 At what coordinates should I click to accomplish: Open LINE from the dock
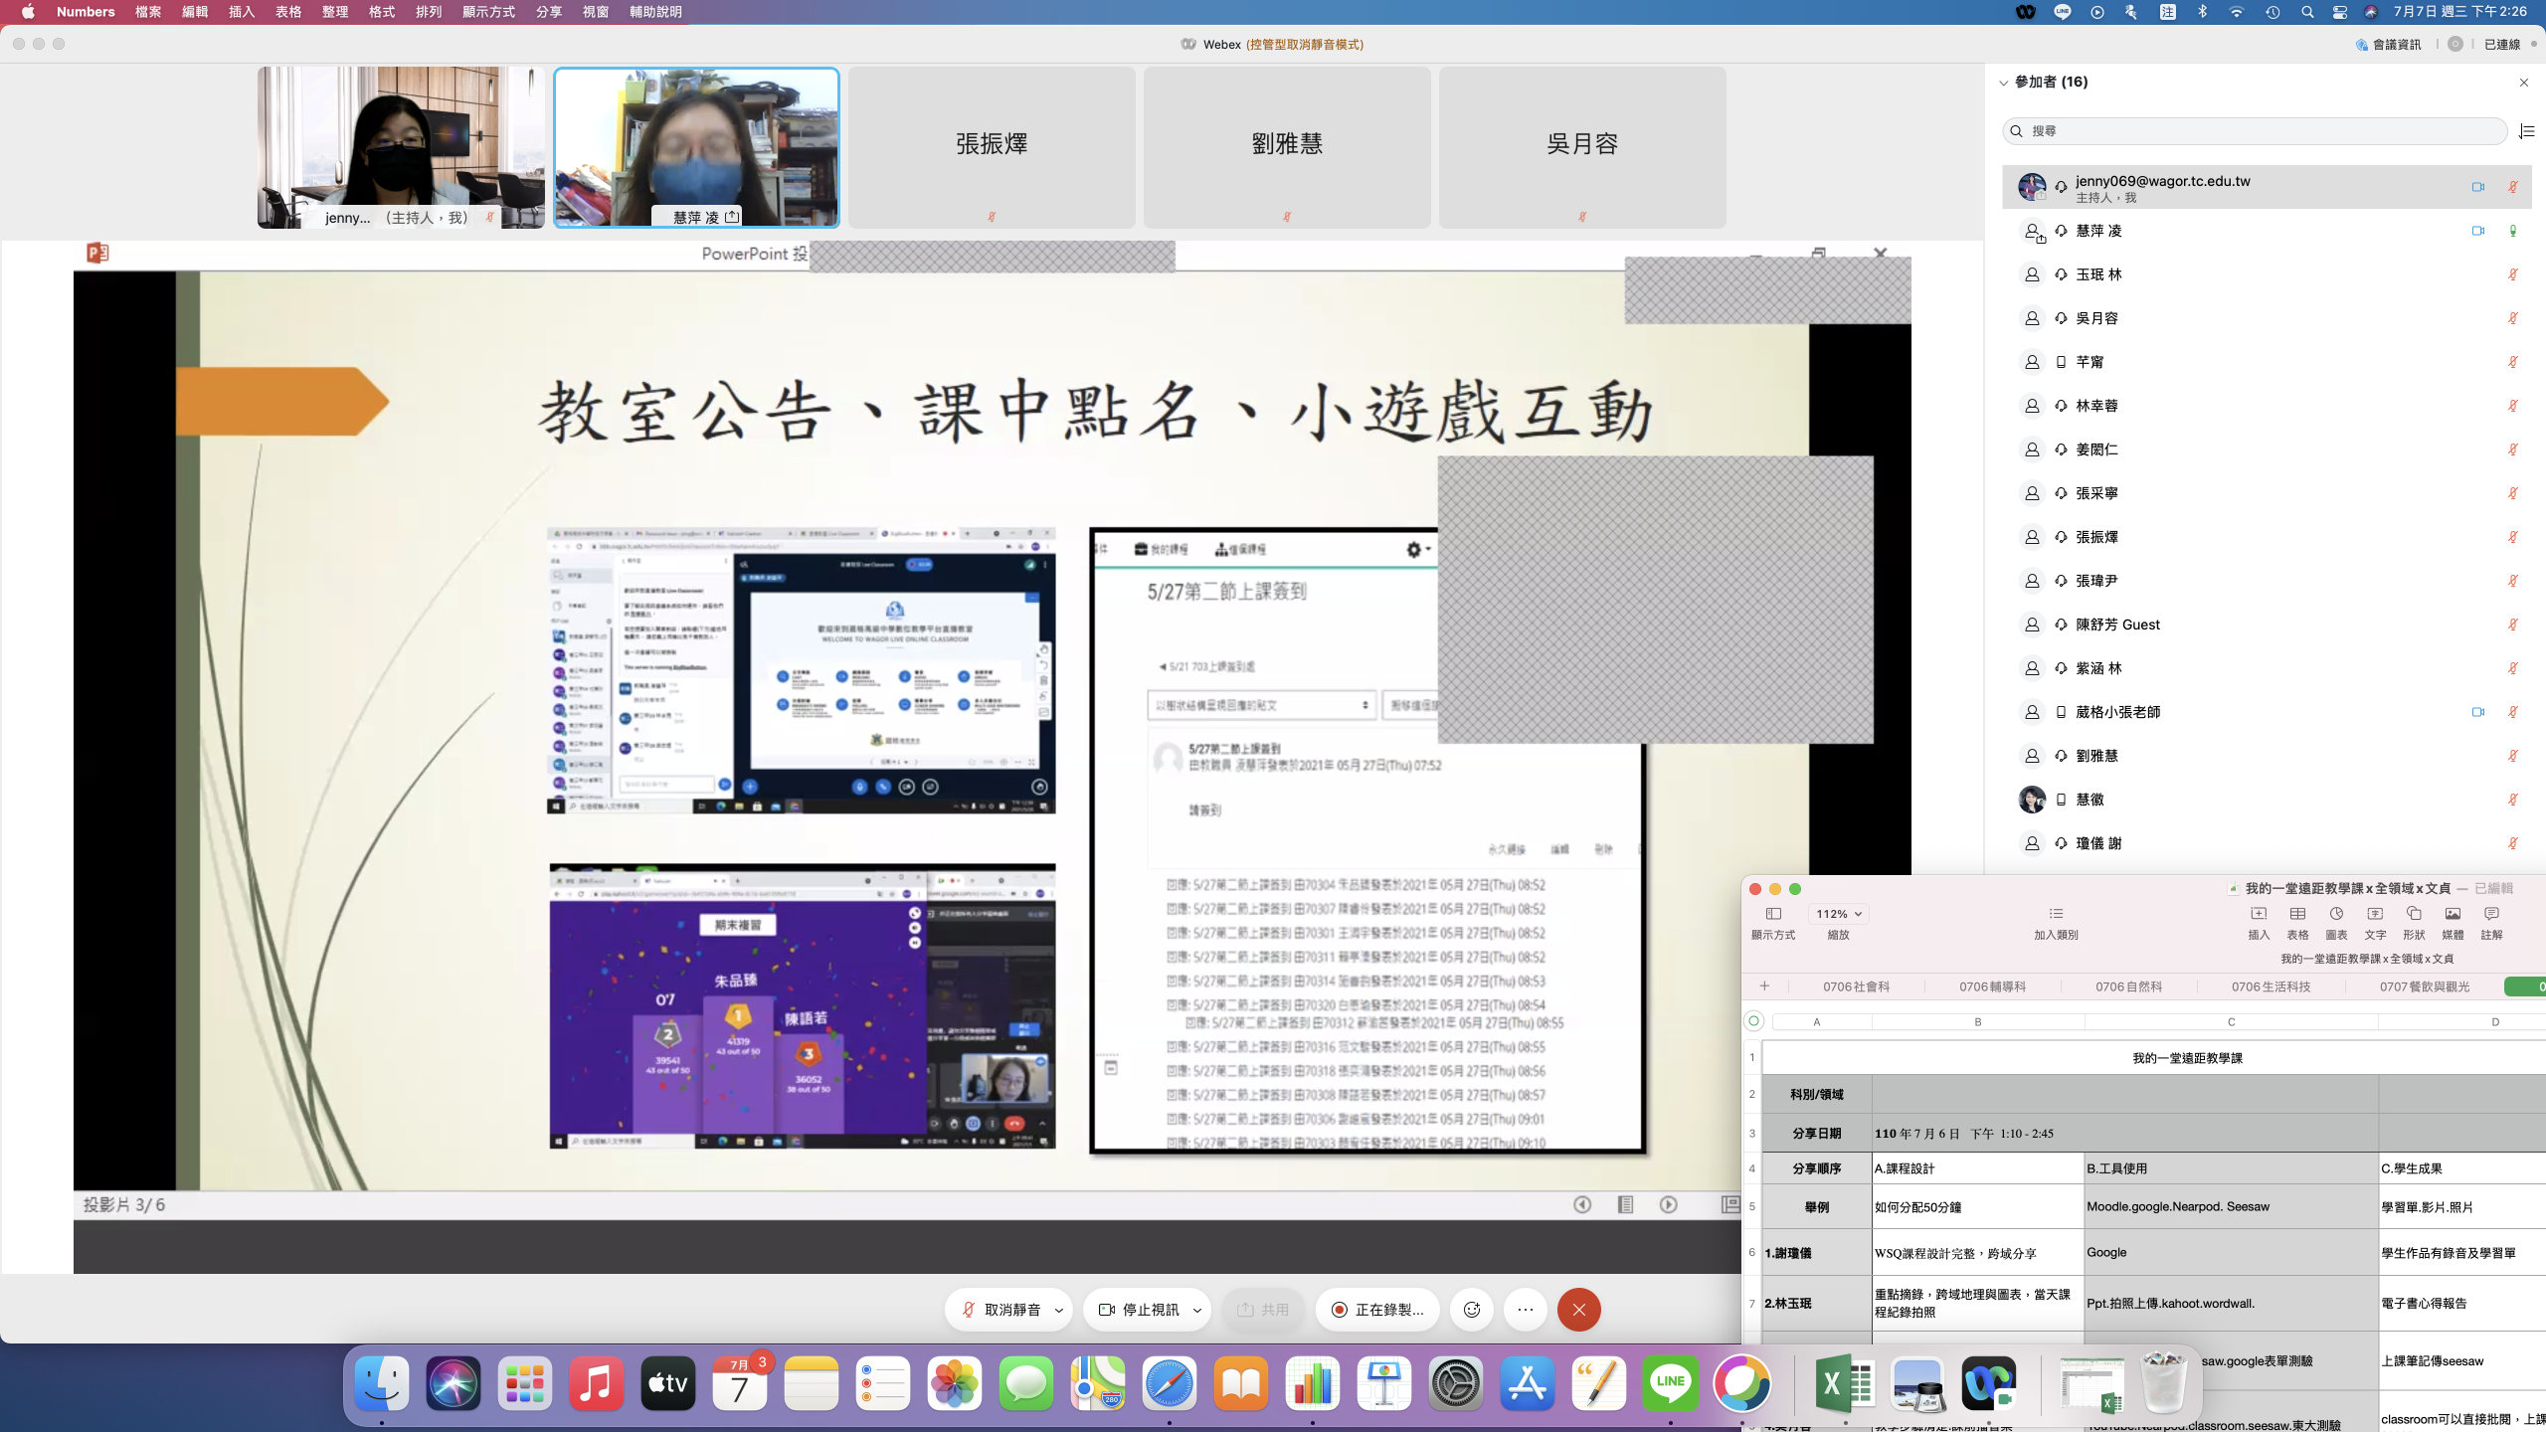click(x=1671, y=1382)
